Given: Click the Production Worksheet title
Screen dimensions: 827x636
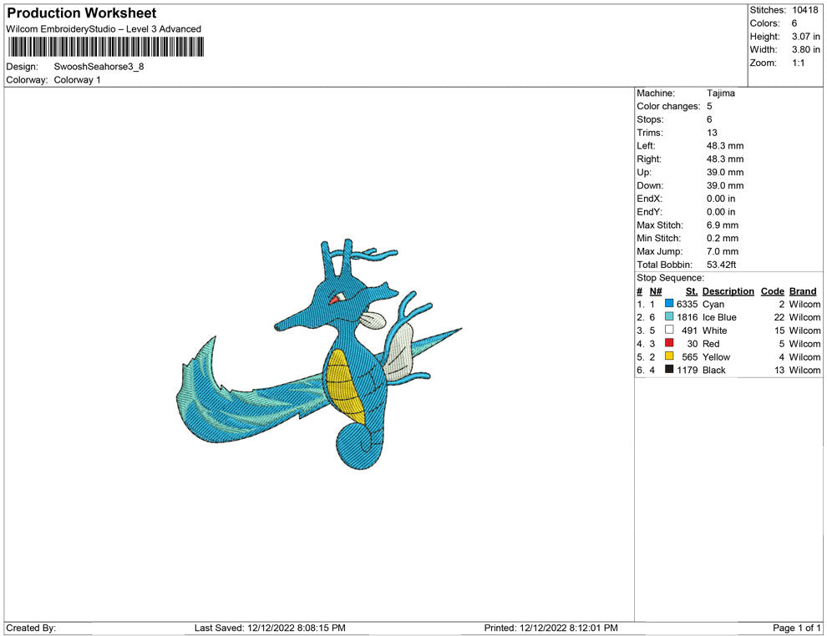Looking at the screenshot, I should point(81,13).
